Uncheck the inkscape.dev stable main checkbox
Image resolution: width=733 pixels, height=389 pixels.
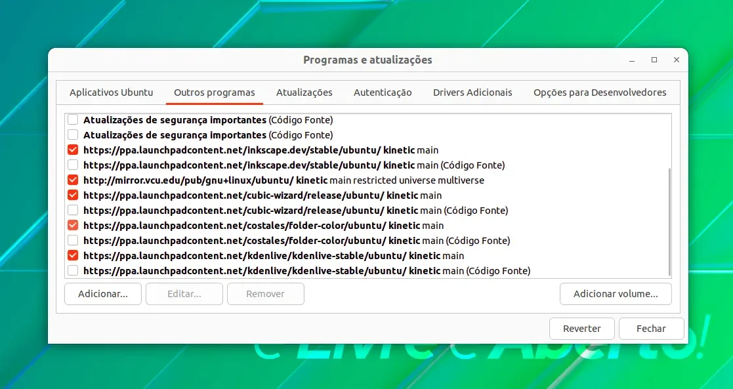tap(73, 150)
